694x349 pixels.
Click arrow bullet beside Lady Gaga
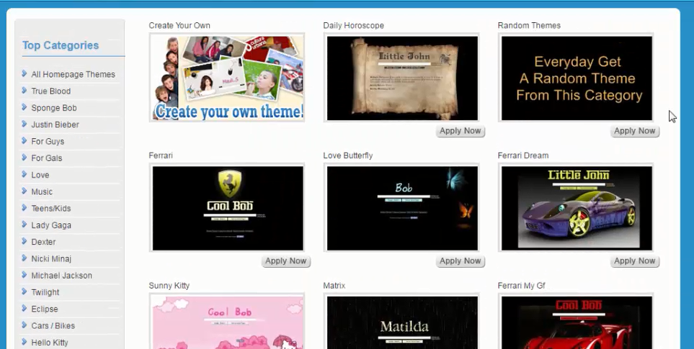coord(25,225)
